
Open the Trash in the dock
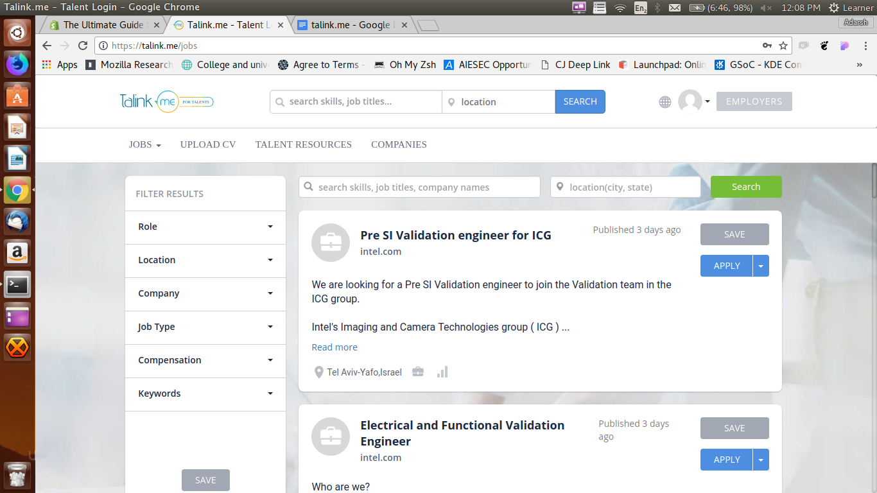pyautogui.click(x=17, y=475)
